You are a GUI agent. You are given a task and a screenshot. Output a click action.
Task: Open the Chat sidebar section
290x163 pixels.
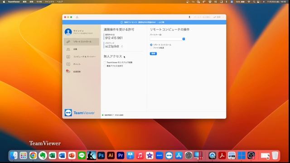tap(82, 64)
